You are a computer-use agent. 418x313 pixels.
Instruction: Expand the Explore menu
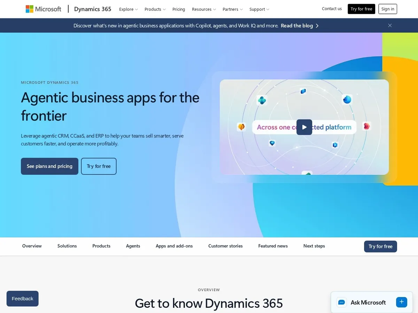pos(129,9)
